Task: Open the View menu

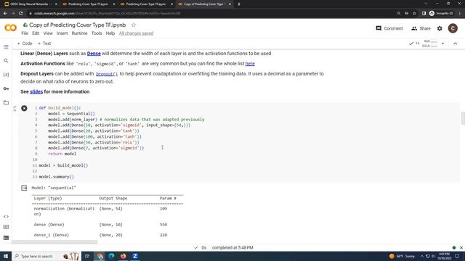Action: (48, 33)
